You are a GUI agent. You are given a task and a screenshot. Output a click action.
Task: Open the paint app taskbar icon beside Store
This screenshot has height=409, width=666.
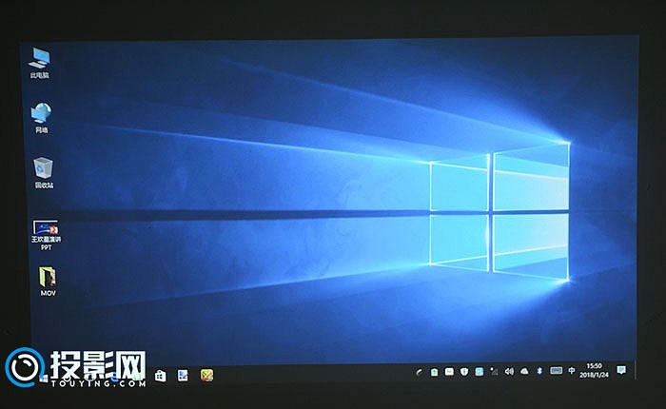pyautogui.click(x=183, y=375)
